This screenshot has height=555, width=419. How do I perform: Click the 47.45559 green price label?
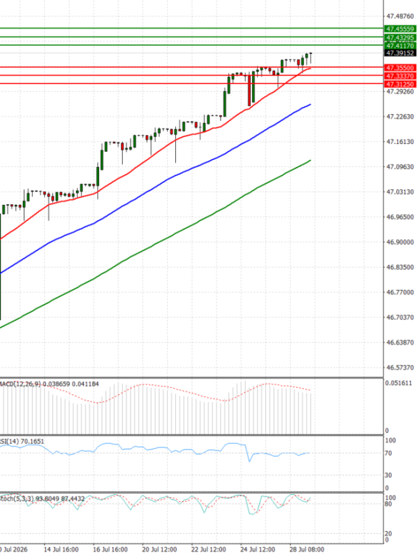399,29
